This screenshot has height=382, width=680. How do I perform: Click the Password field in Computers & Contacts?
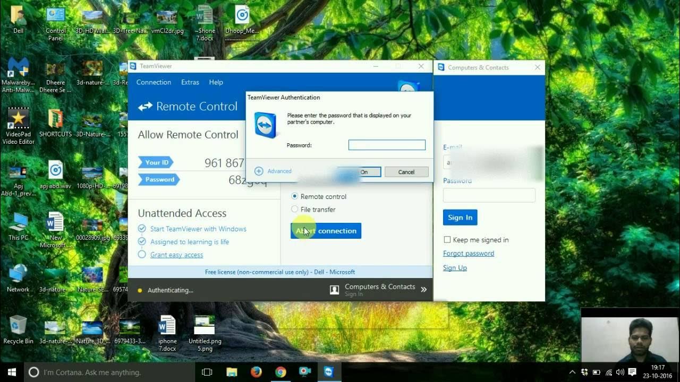coord(489,195)
